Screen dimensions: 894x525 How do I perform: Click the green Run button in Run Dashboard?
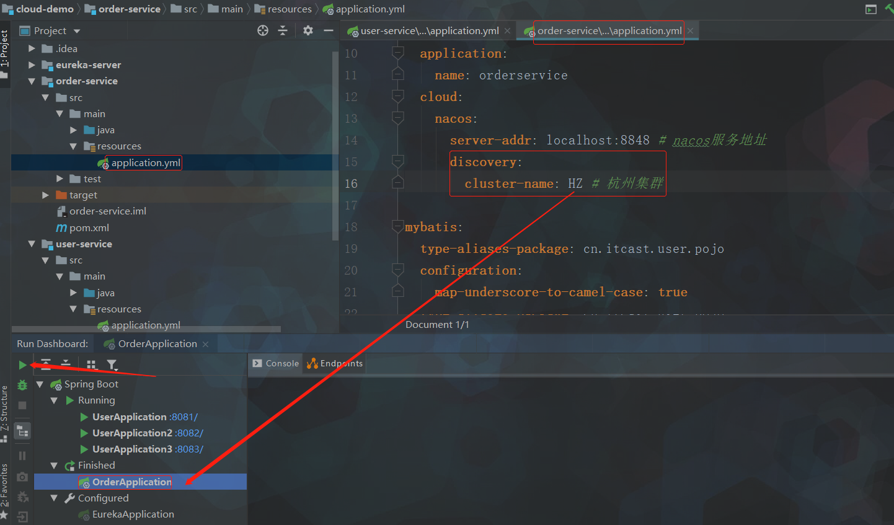22,365
